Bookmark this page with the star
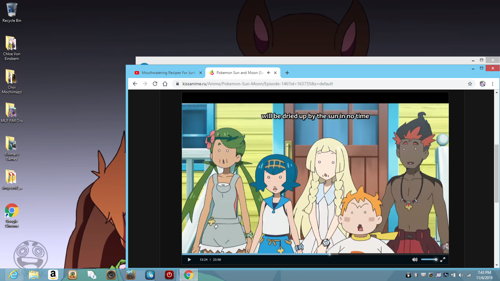 pos(470,84)
